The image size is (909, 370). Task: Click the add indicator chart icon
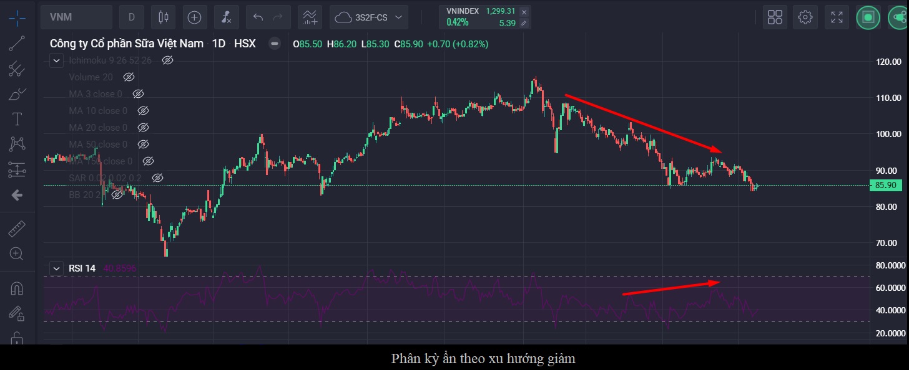[x=310, y=17]
